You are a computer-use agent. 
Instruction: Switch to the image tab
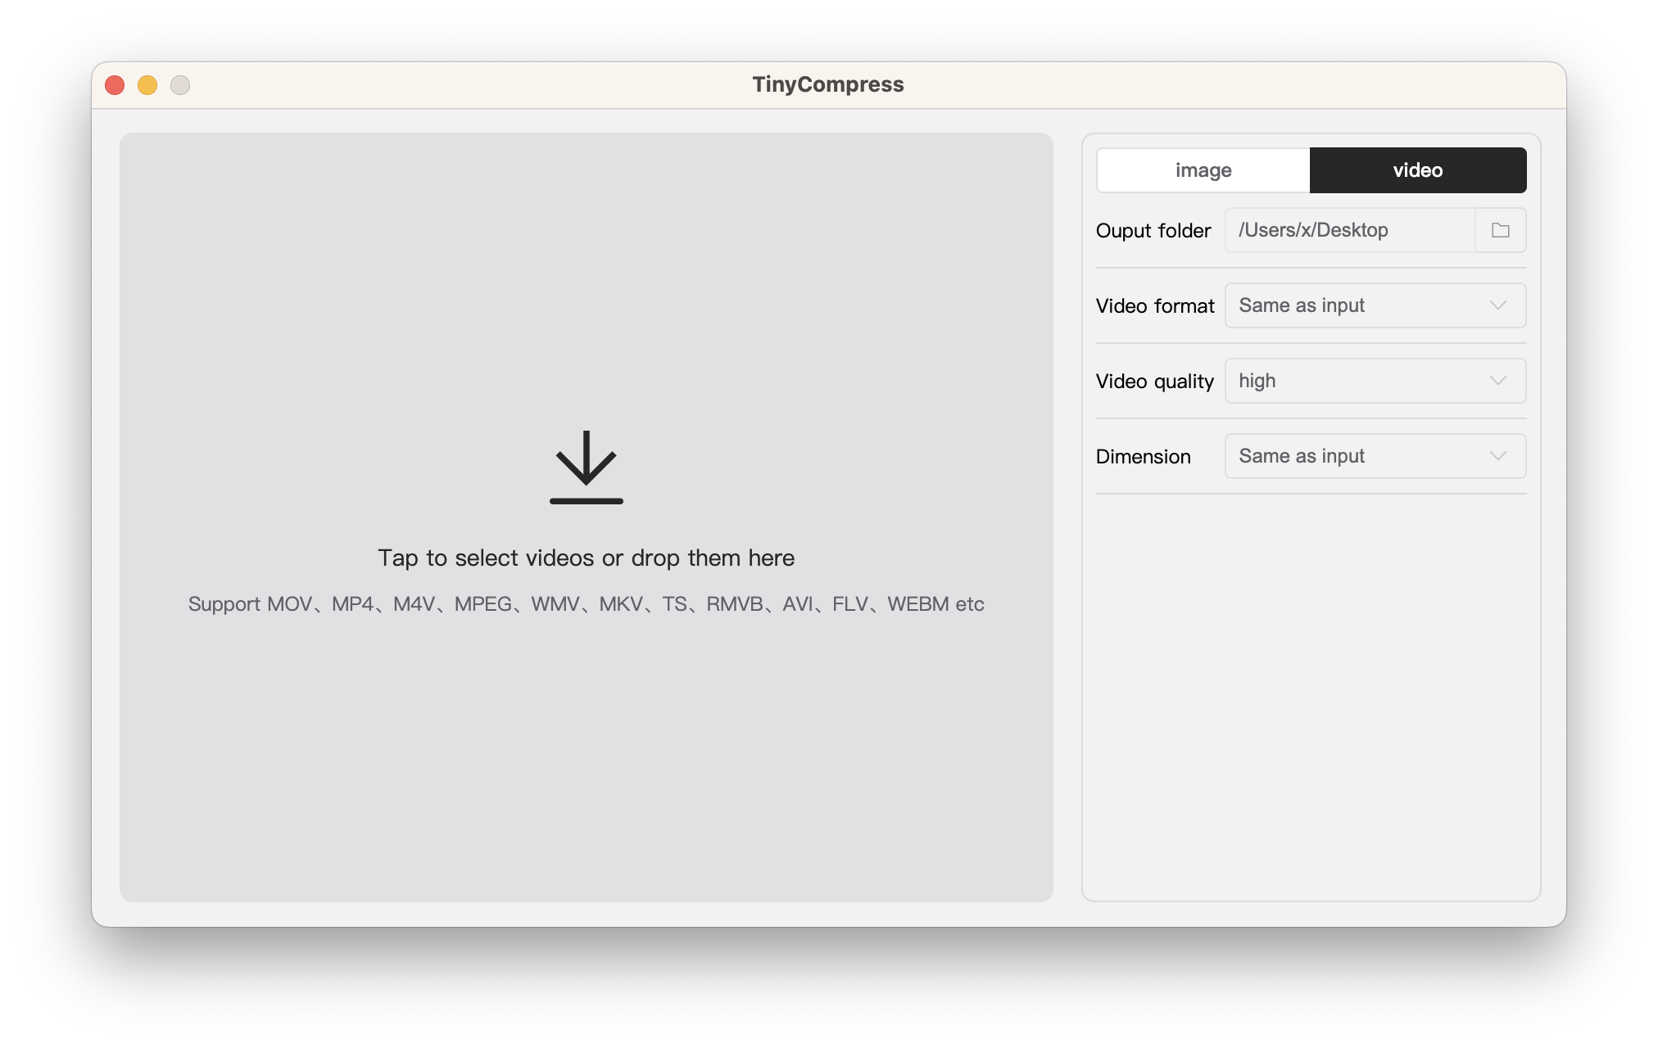[x=1203, y=170]
